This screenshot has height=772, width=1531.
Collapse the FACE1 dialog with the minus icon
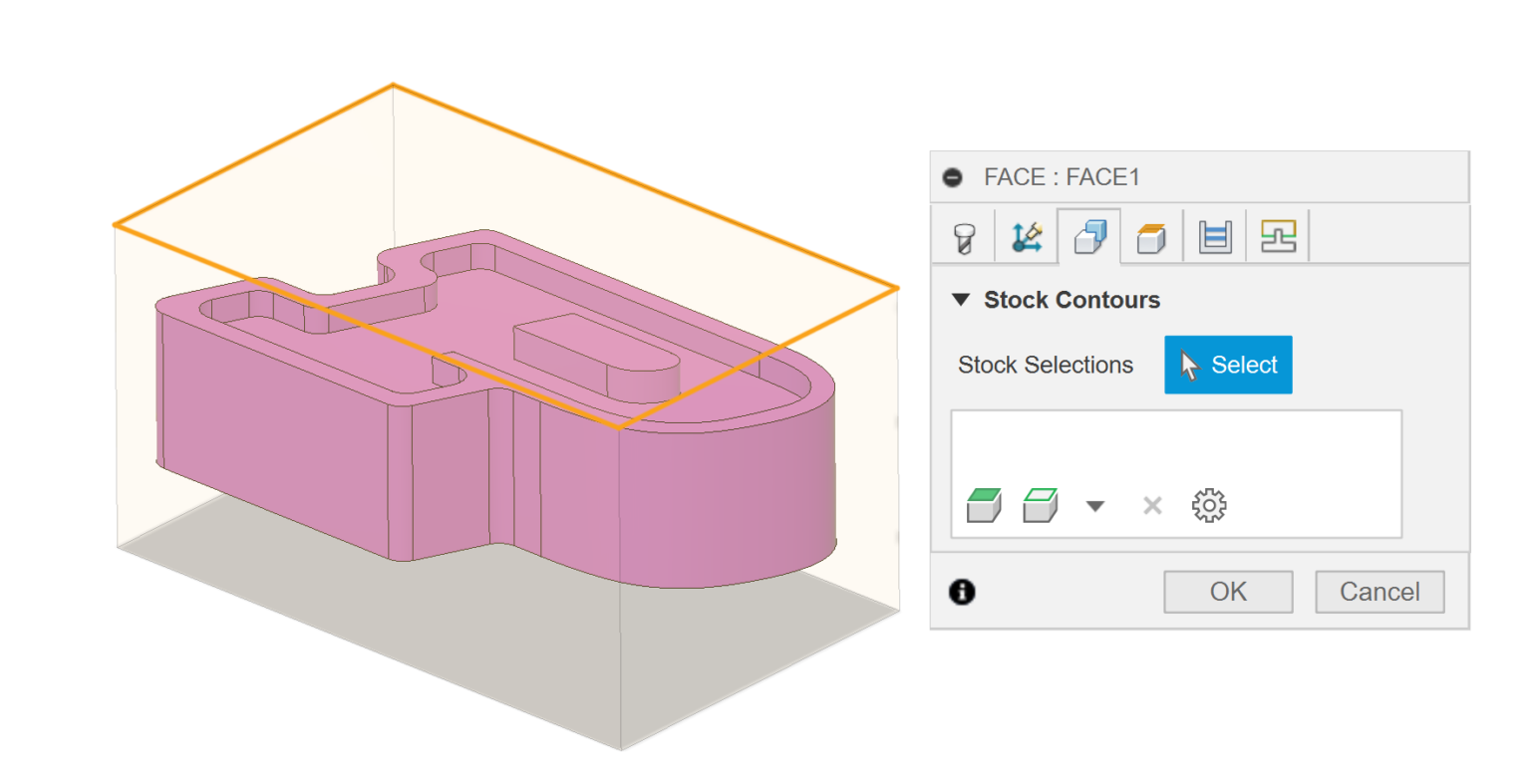tap(954, 176)
